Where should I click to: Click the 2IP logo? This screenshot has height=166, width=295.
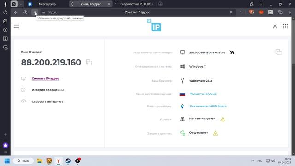pyautogui.click(x=154, y=25)
